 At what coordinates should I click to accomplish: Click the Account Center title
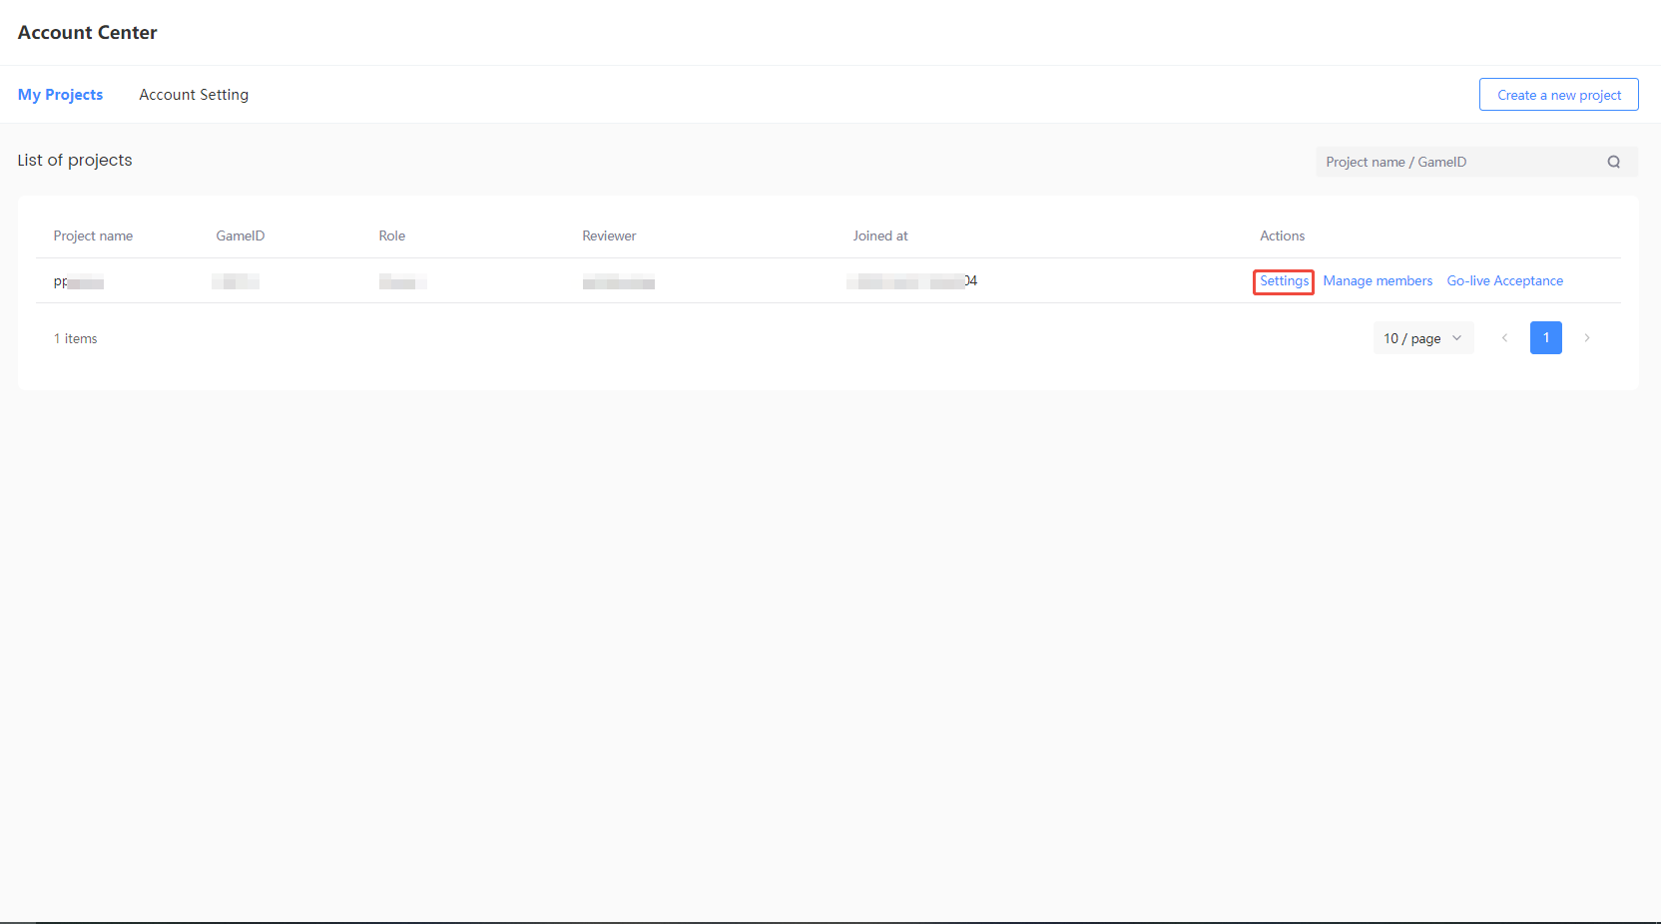click(x=88, y=33)
